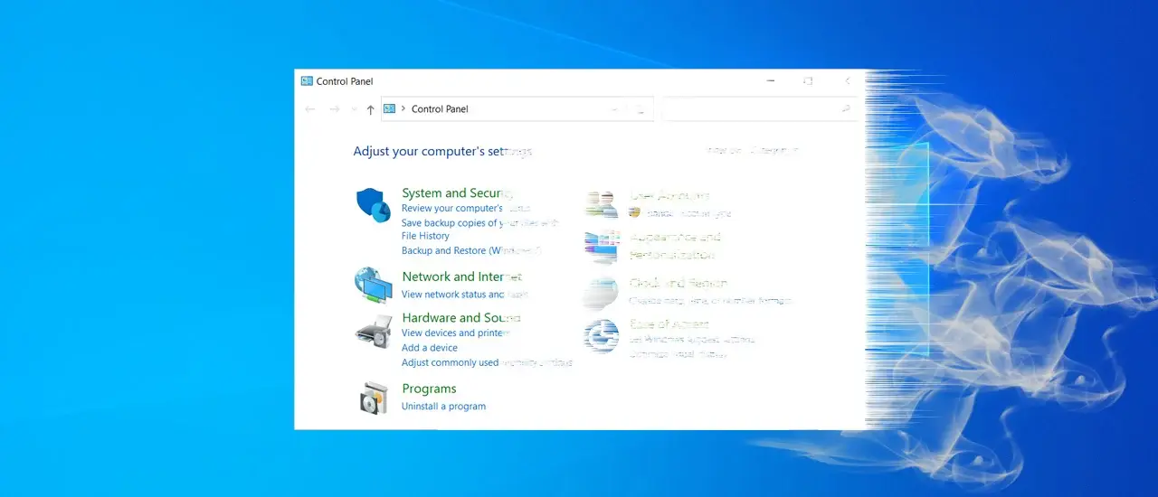Click the Uninstall a program link
The height and width of the screenshot is (497, 1158).
[x=443, y=407]
